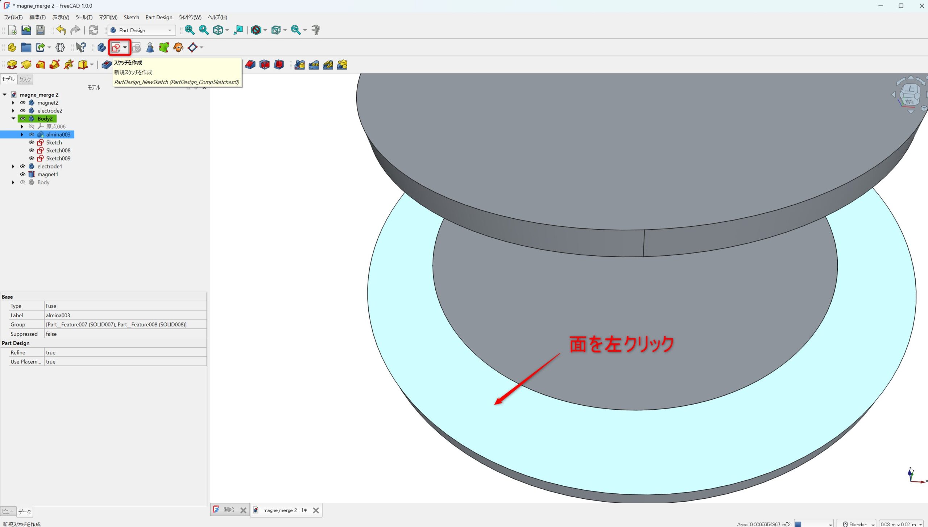The width and height of the screenshot is (928, 527).
Task: Open the ファイル(F) menu
Action: 13,17
